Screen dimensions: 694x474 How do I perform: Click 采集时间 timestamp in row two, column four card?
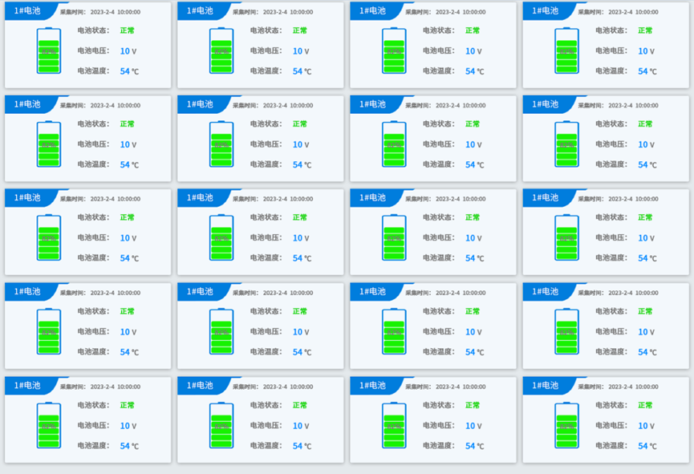point(619,106)
